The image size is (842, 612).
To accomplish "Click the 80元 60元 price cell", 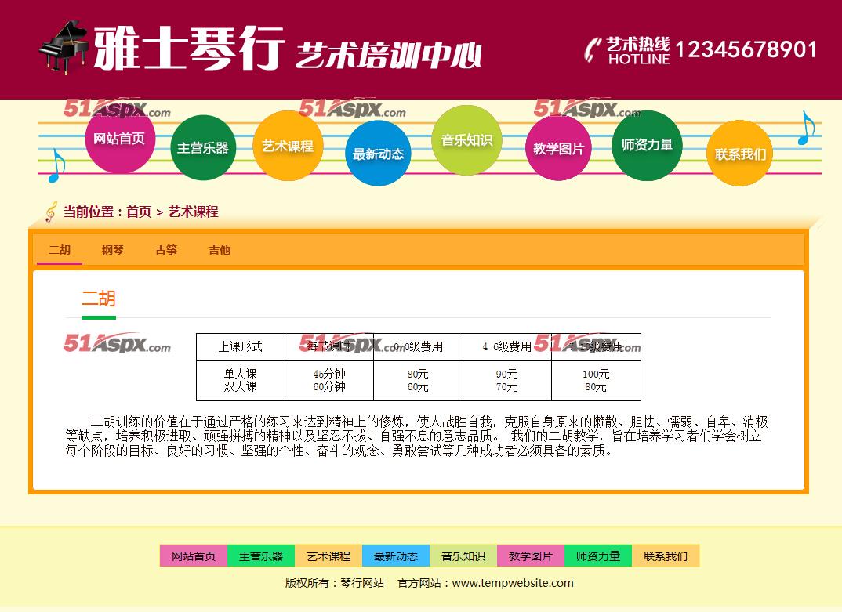I will click(x=419, y=381).
